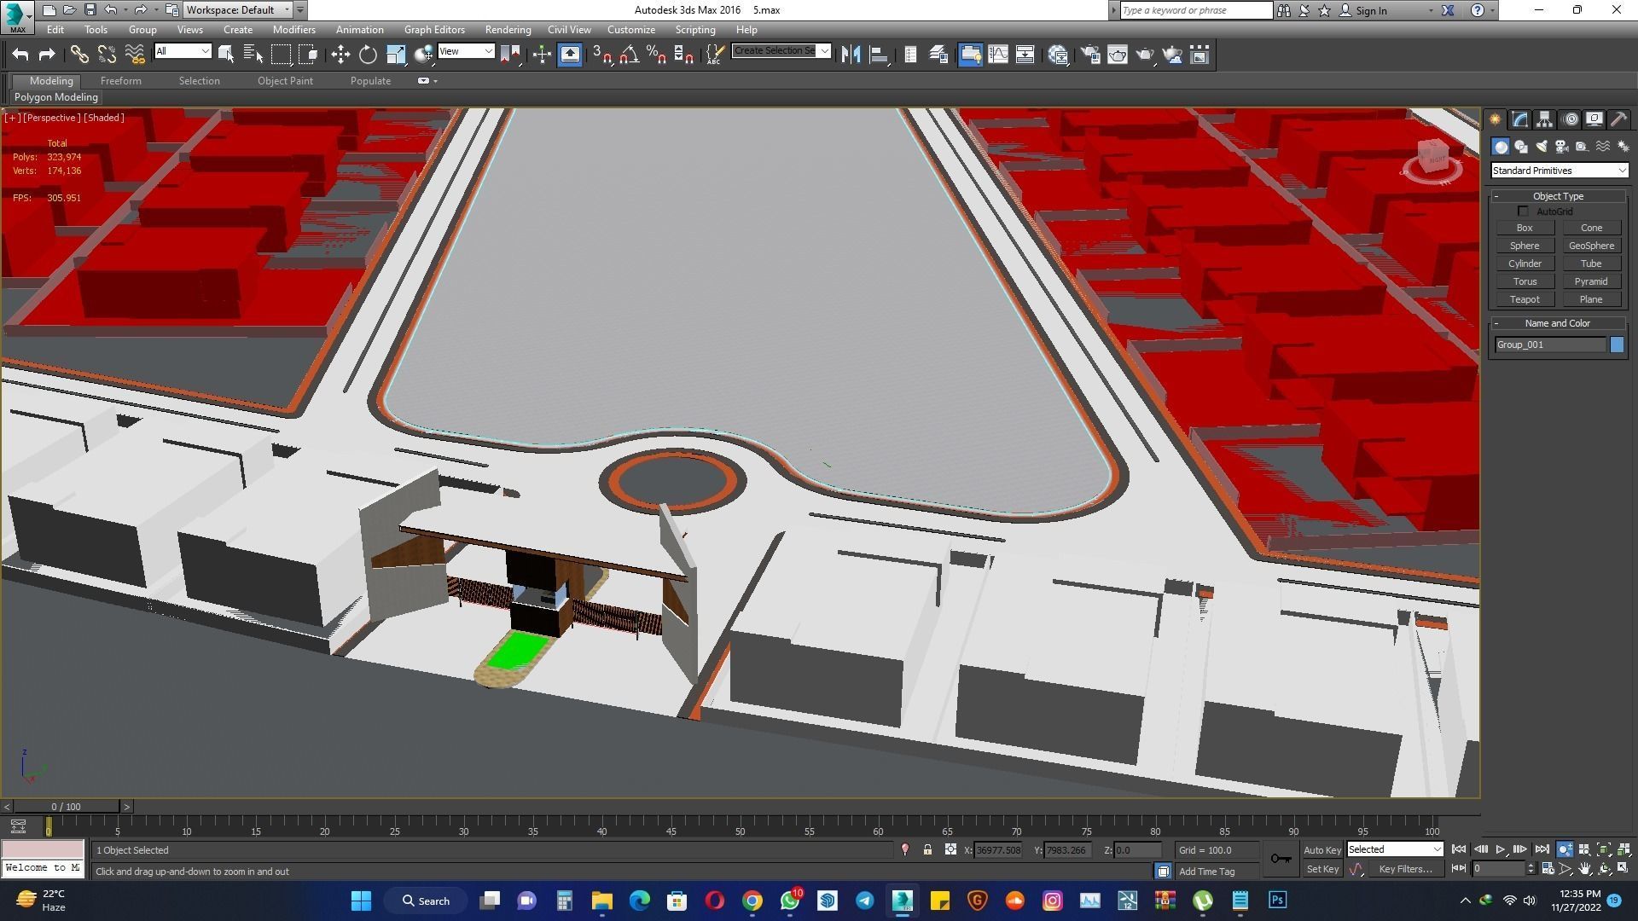This screenshot has width=1638, height=921.
Task: Switch to the Object Paint ribbon tab
Action: tap(285, 80)
